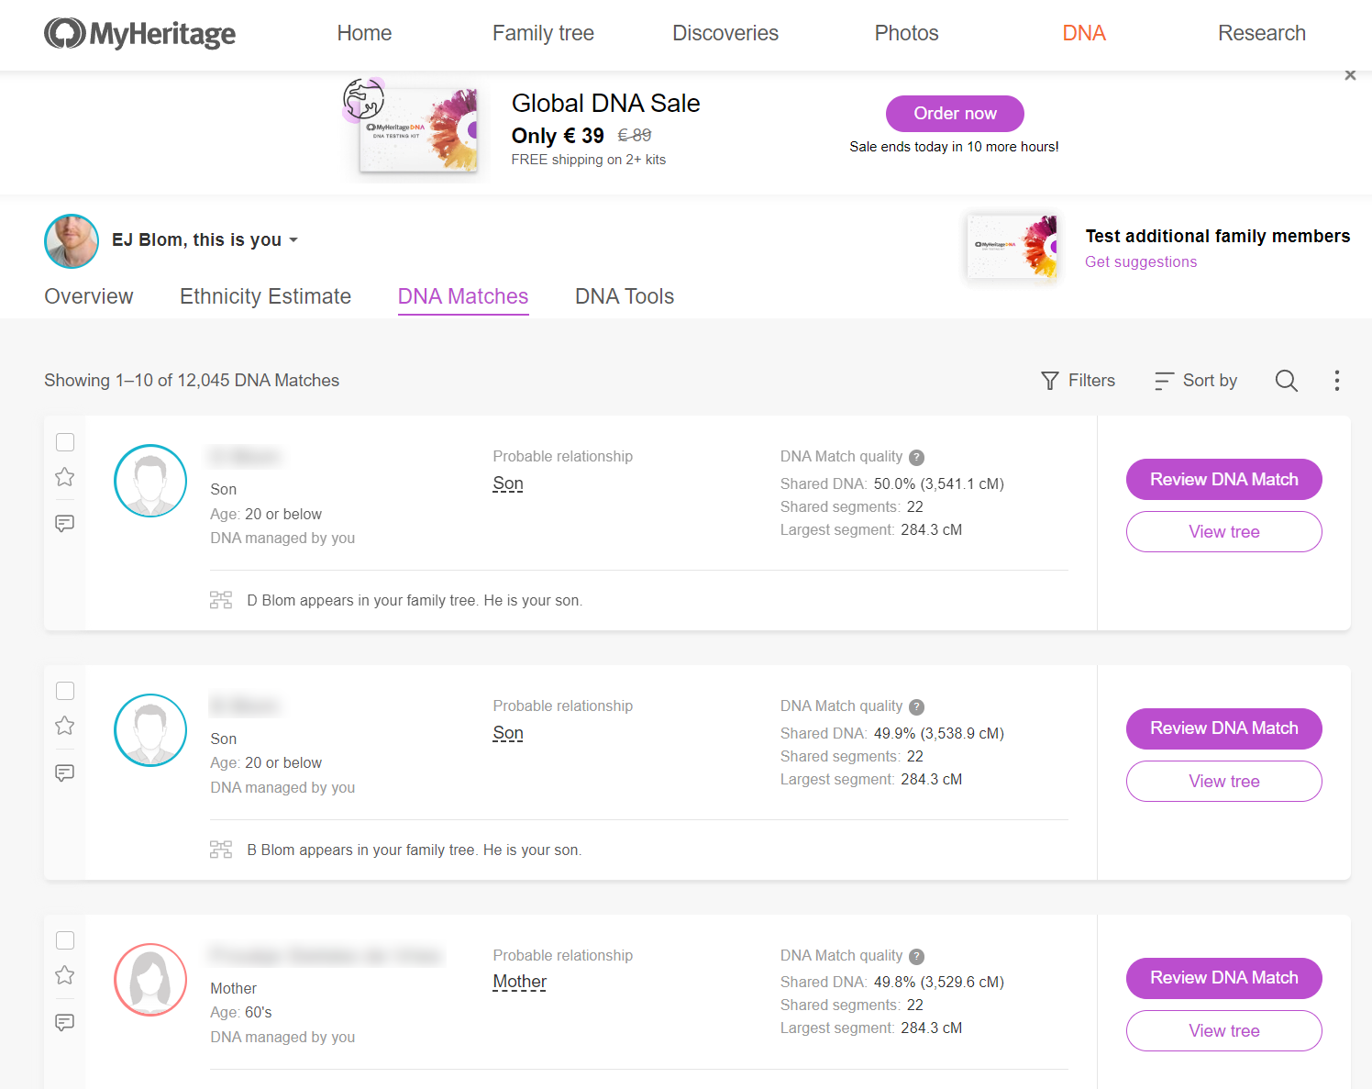
Task: Open the Sort by option
Action: 1196,381
